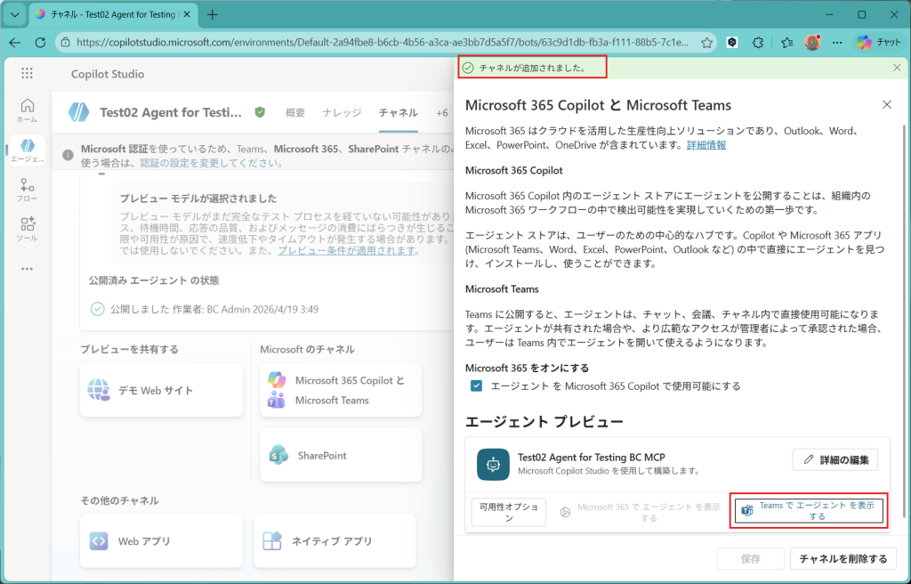Open the Tools icon in sidebar
The width and height of the screenshot is (911, 584).
coord(28,229)
